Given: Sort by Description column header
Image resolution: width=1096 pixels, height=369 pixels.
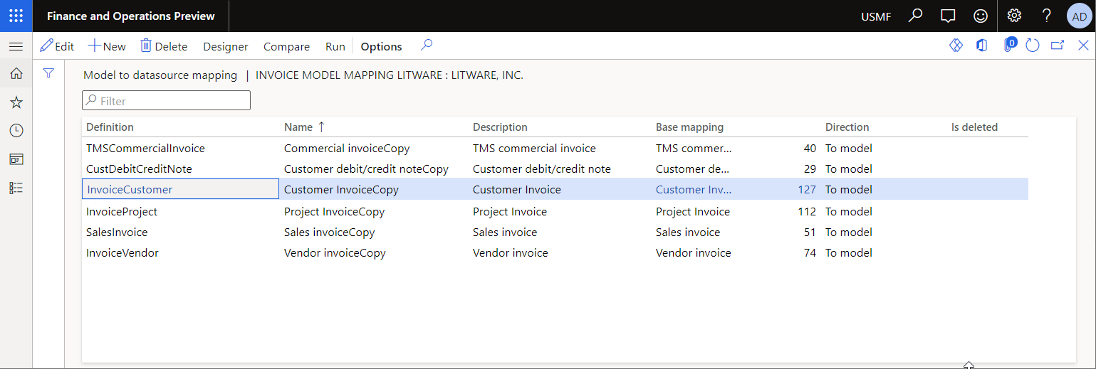Looking at the screenshot, I should 500,127.
